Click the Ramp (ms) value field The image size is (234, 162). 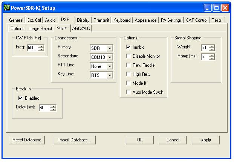205,57
